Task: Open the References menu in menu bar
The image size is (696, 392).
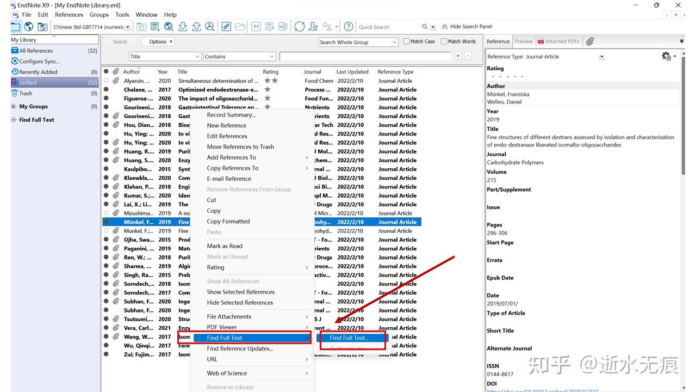Action: tap(69, 15)
